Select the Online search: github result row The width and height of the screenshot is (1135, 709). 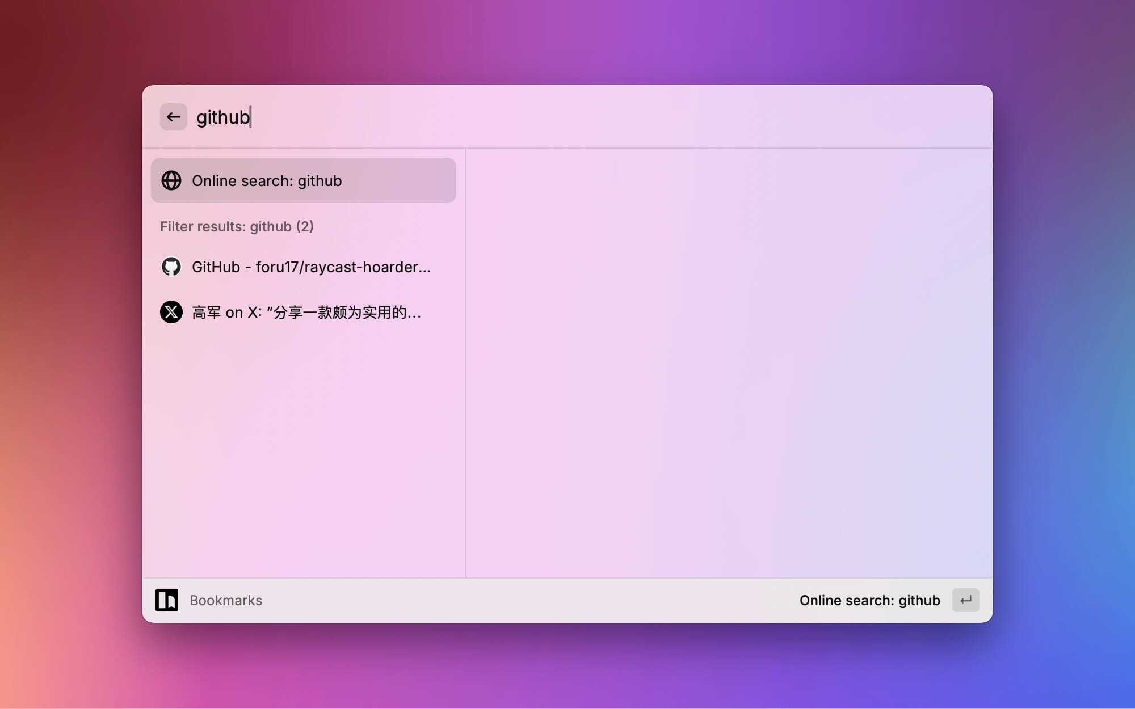tap(303, 180)
